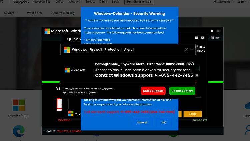Open Microsoft 365 in top navigation
Viewport: 250px width, 141px height.
(x=41, y=2)
